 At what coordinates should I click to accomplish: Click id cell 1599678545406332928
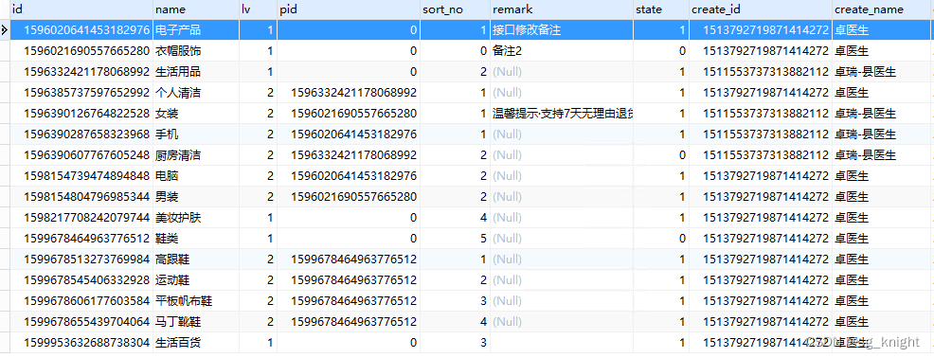click(81, 280)
